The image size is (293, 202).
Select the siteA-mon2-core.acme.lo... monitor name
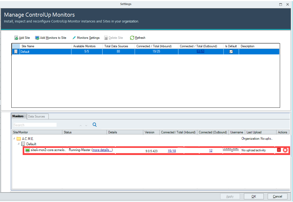pos(49,150)
